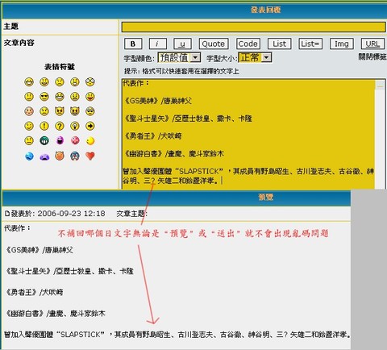
Task: Insert the sunglasses cool smiley
Action: coord(44,97)
